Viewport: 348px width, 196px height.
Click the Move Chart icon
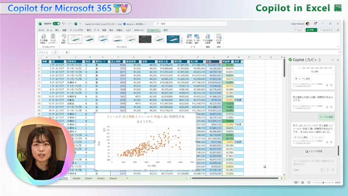tap(219, 38)
